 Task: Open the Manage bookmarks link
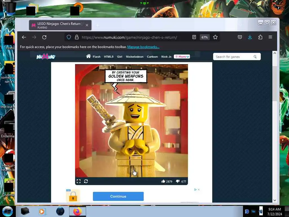pos(143,47)
